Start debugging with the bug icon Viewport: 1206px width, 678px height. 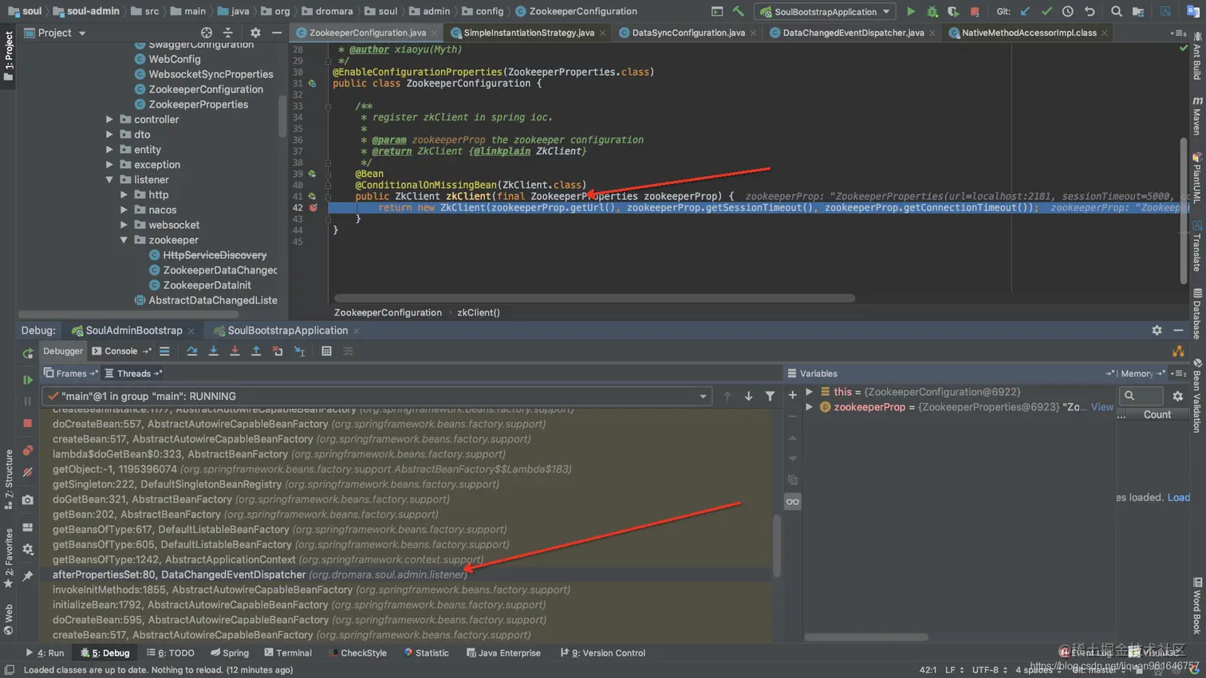tap(932, 12)
